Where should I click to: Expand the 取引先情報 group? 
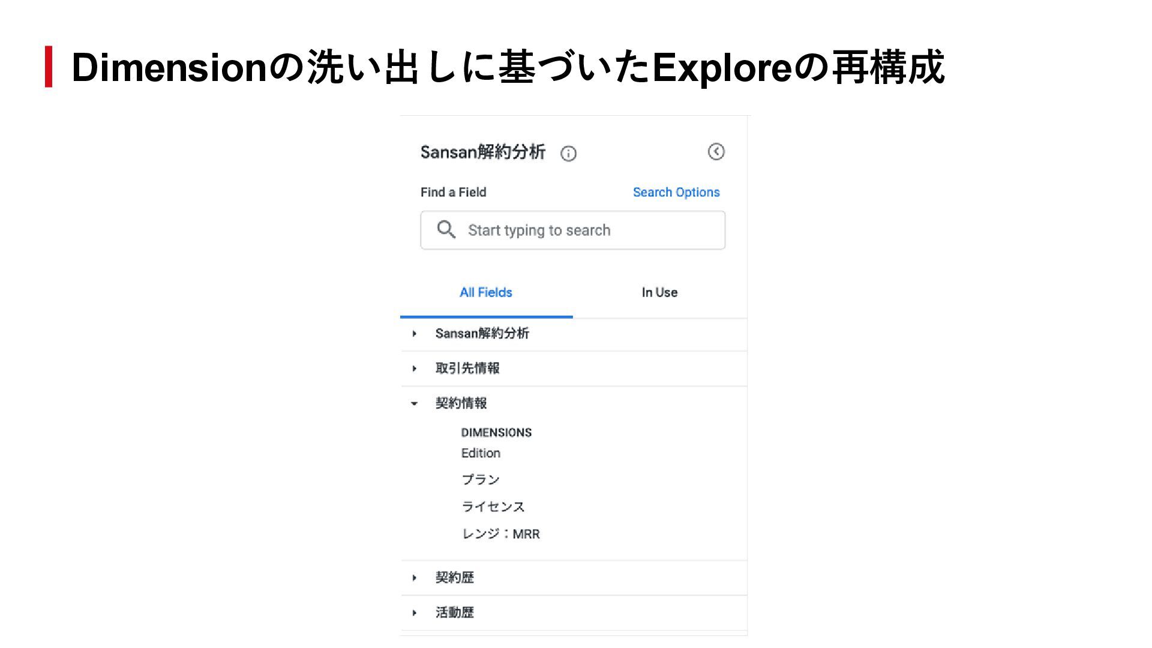click(x=415, y=368)
